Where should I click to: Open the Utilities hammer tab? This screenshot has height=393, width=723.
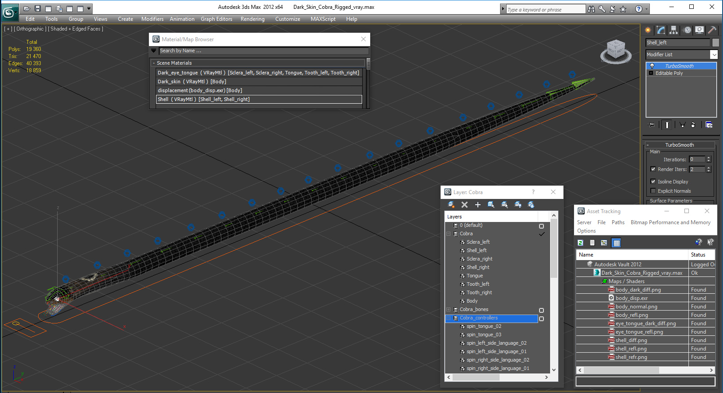712,30
